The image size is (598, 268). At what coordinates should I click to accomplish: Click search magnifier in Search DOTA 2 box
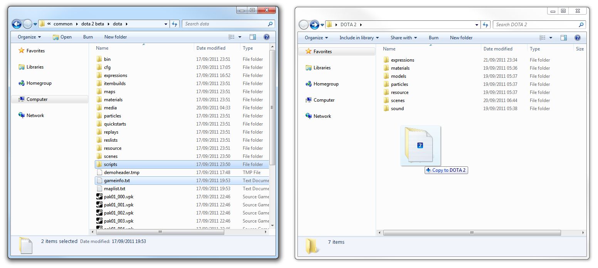(x=581, y=25)
